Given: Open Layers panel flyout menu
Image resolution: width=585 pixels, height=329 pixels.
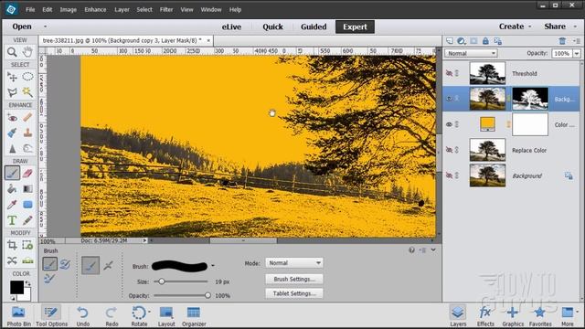Looking at the screenshot, I should pyautogui.click(x=577, y=41).
